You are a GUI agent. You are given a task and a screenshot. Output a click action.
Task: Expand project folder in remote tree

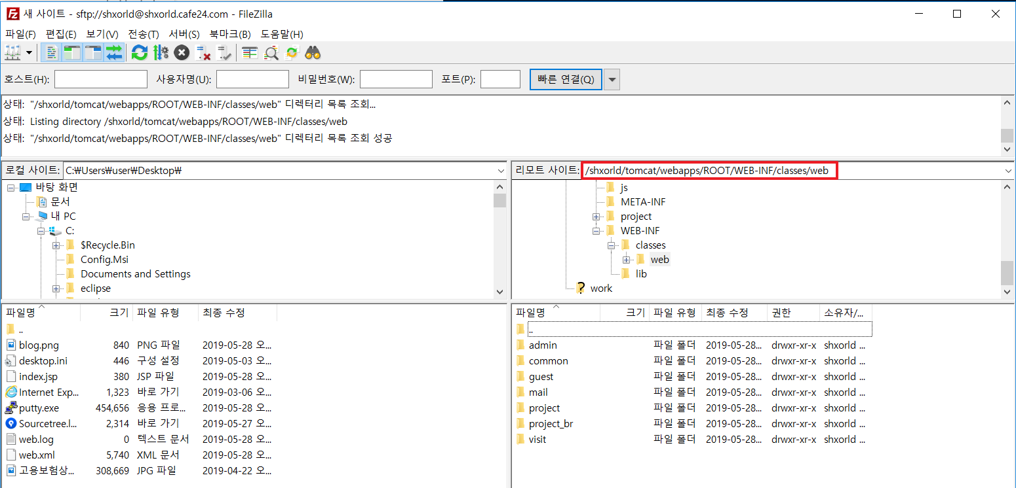click(x=596, y=217)
